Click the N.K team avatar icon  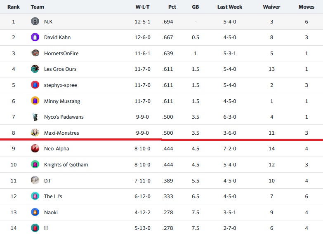pos(35,21)
